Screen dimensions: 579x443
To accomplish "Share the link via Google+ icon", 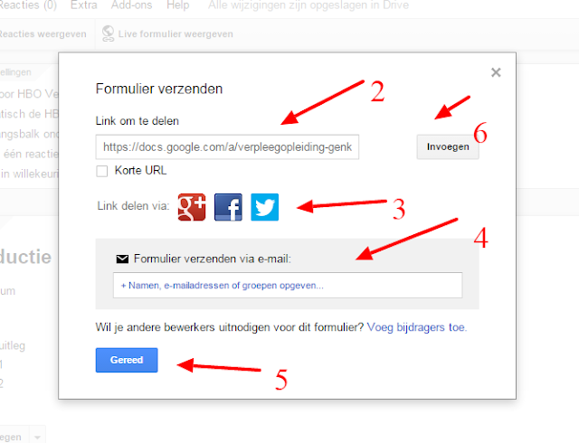I will coord(192,207).
